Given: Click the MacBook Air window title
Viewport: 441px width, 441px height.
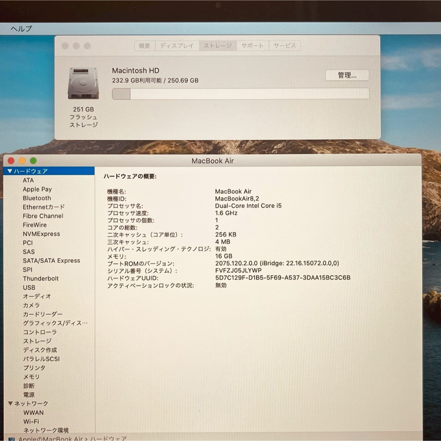Looking at the screenshot, I should 213,161.
